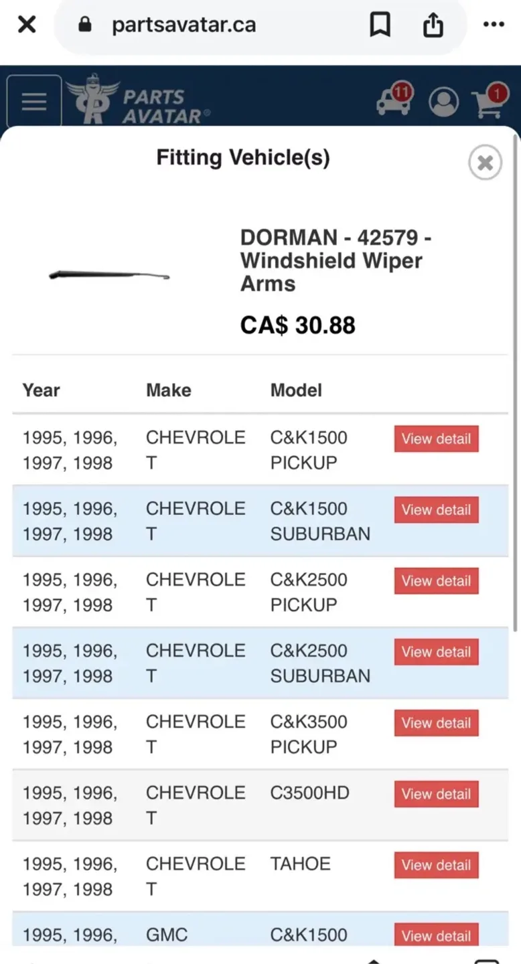Tap the share icon in browser bar
Screen dimensions: 521x964
[x=433, y=25]
